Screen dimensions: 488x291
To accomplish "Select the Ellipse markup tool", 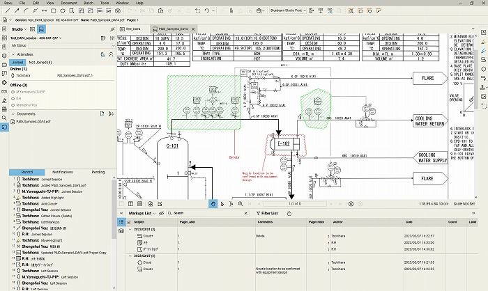I will click(63, 11).
